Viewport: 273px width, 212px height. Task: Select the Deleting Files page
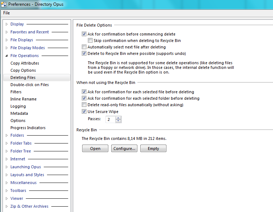click(x=37, y=77)
